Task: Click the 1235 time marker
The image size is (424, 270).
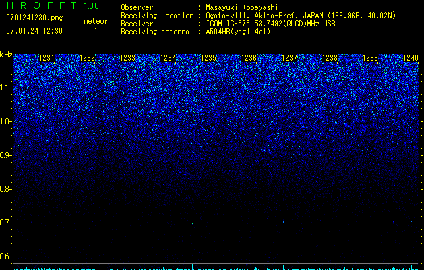Action: pos(209,58)
